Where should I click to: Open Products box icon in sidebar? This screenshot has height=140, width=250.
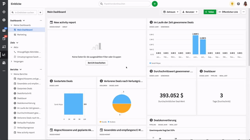[x=4, y=63]
